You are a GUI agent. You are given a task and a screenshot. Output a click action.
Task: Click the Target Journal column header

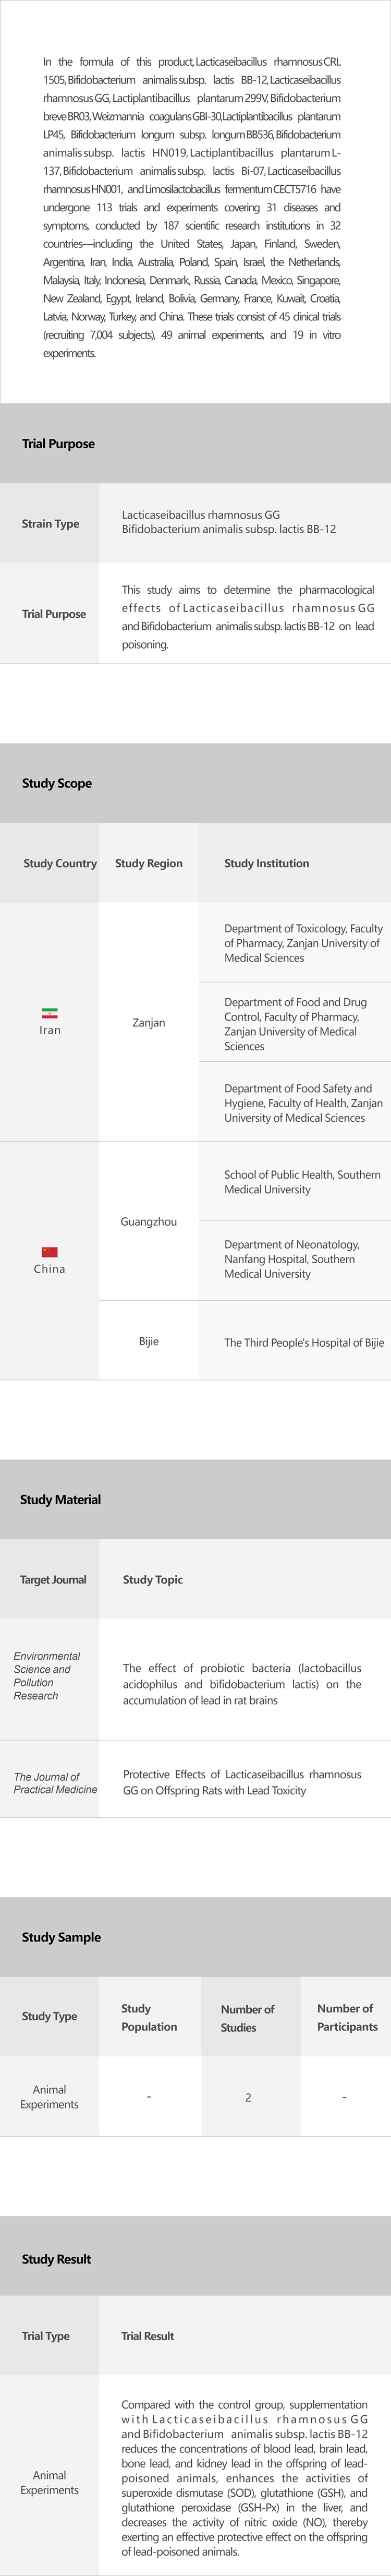(x=53, y=1579)
